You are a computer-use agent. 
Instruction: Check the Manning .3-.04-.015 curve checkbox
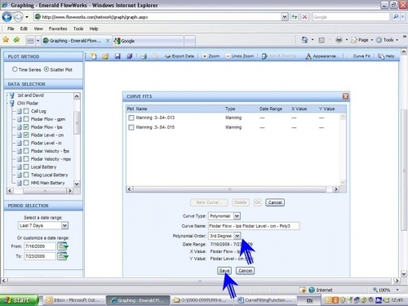pos(131,127)
